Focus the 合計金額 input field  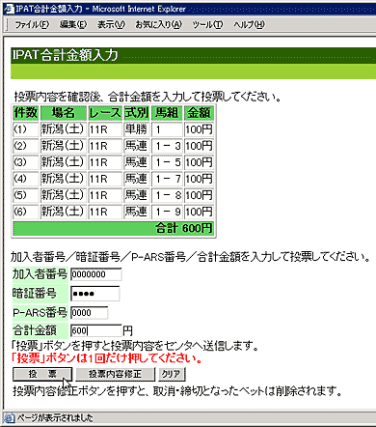pyautogui.click(x=96, y=330)
